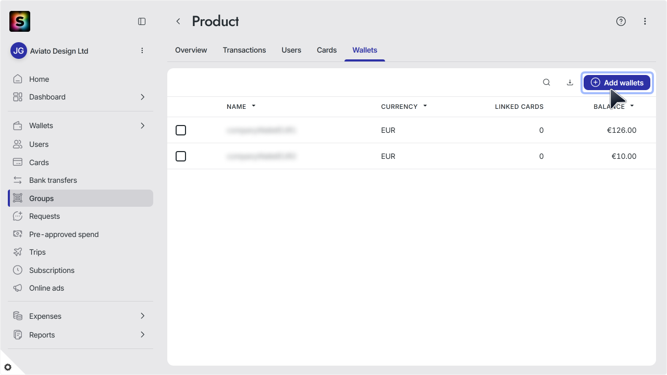Screen dimensions: 667x375
Task: Click the Online ads megaphone icon
Action: [x=18, y=288]
